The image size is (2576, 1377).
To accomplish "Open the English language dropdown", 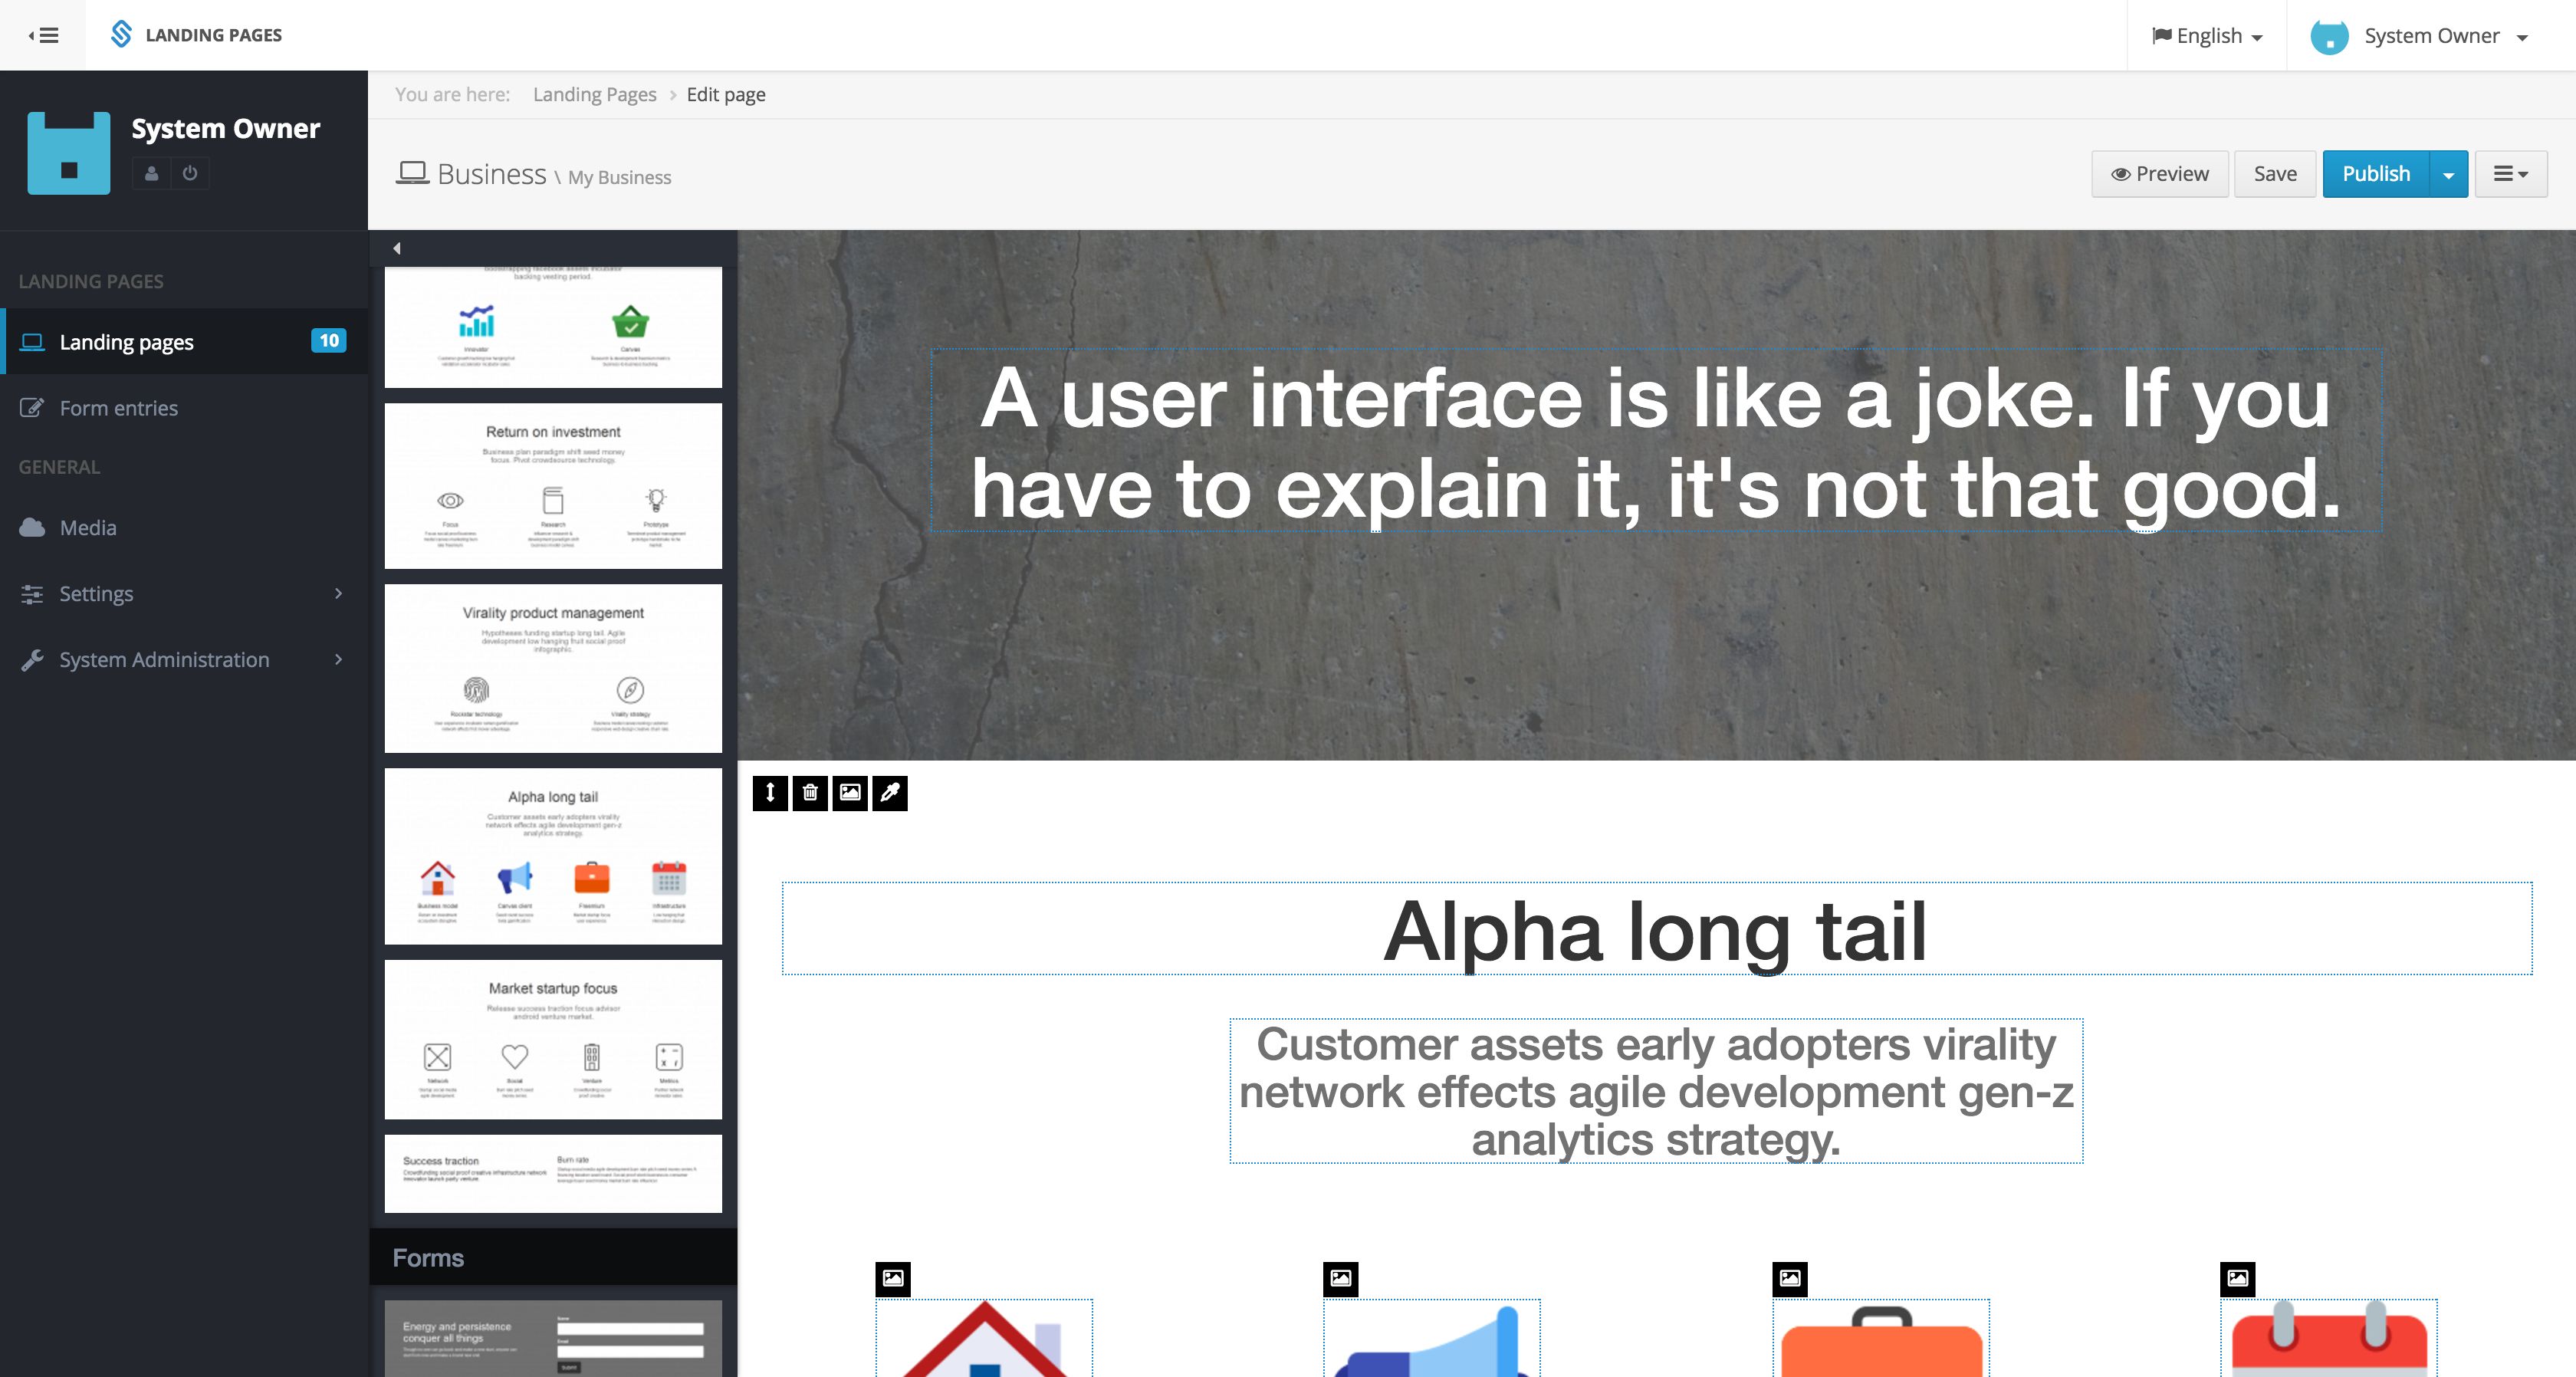I will click(2206, 36).
